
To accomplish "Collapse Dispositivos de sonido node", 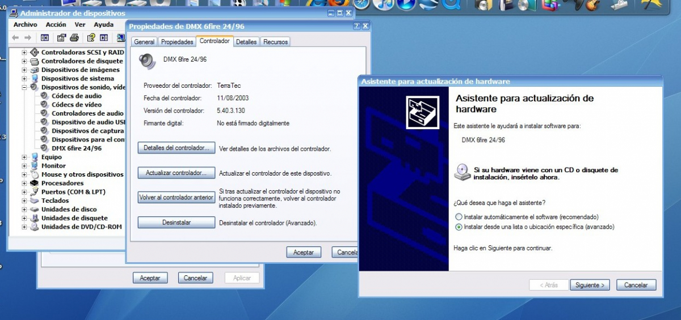I will [x=24, y=87].
